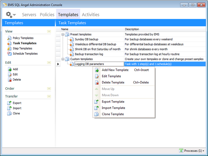This screenshot has height=156, width=208.
Task: Click the Edit pencil icon in sidebar
Action: (9, 74)
